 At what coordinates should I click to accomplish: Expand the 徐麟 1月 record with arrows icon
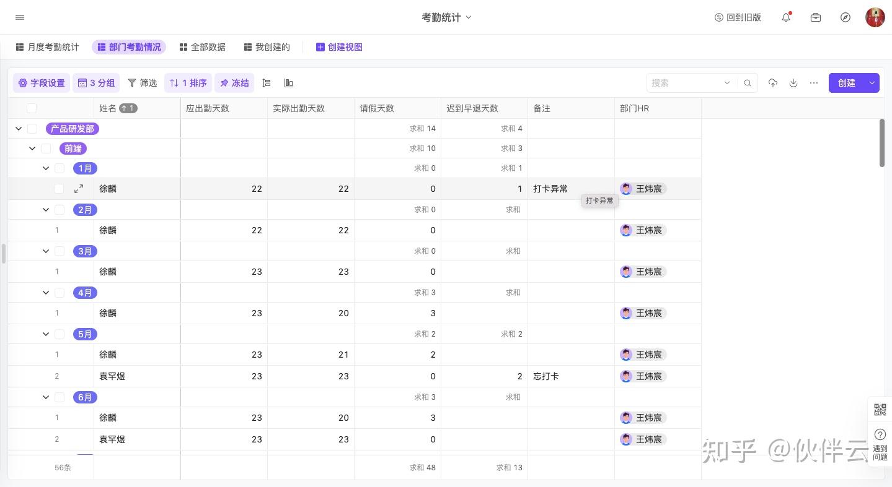pos(79,189)
